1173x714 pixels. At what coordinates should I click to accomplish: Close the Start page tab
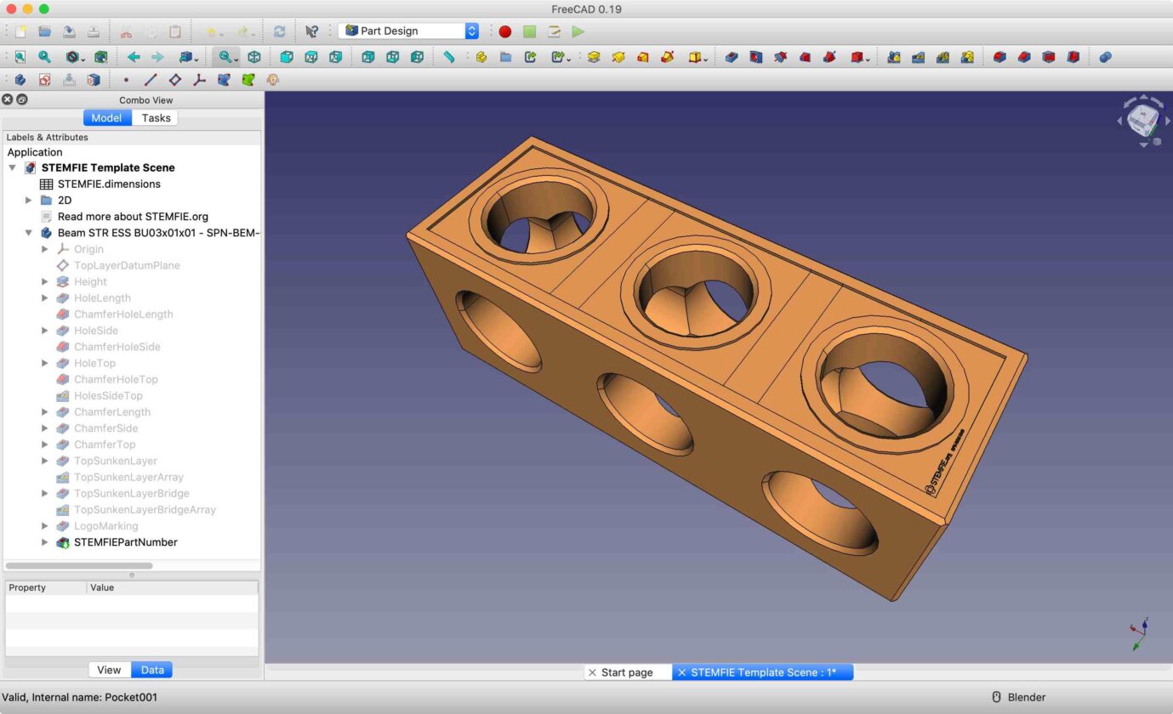click(x=592, y=672)
